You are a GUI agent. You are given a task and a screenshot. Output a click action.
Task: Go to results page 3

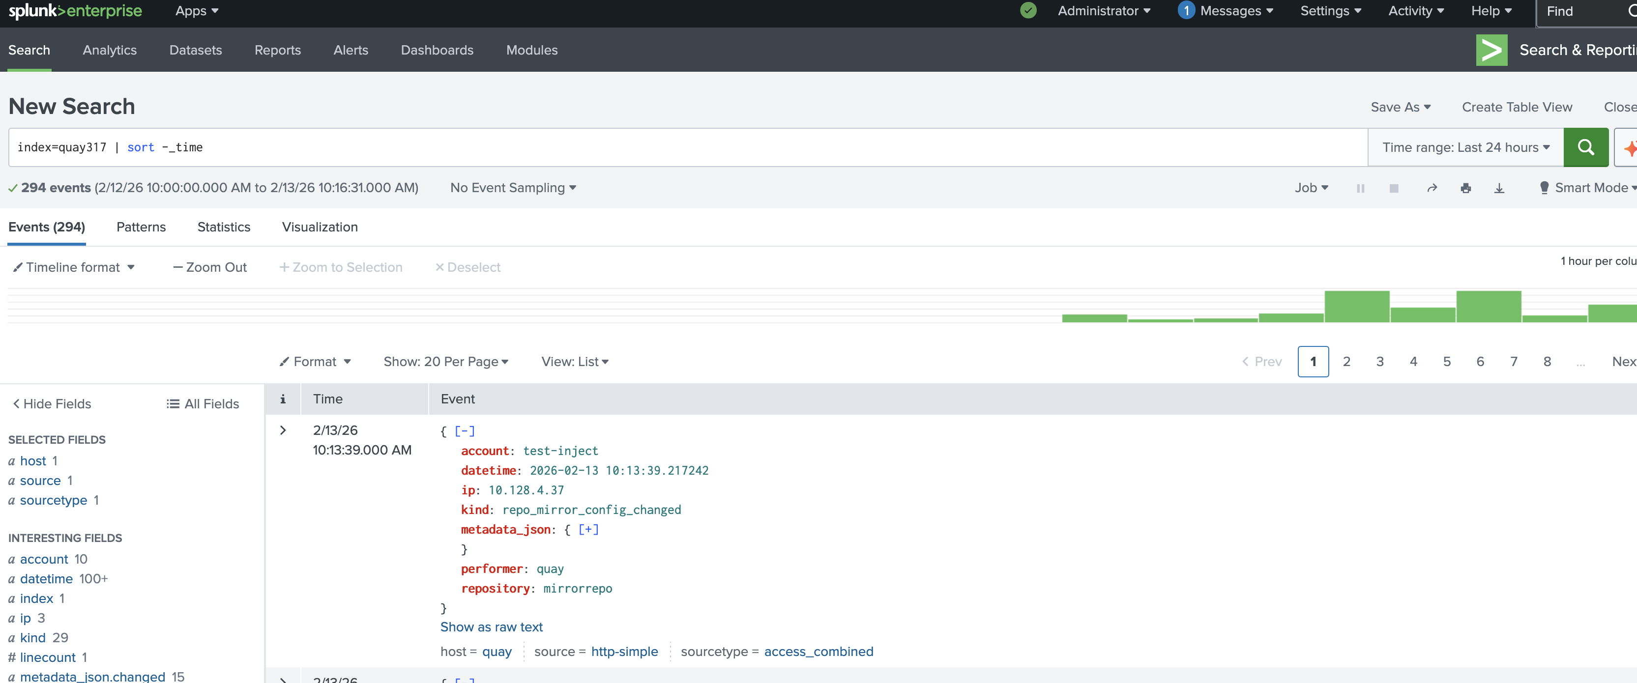[x=1379, y=362]
